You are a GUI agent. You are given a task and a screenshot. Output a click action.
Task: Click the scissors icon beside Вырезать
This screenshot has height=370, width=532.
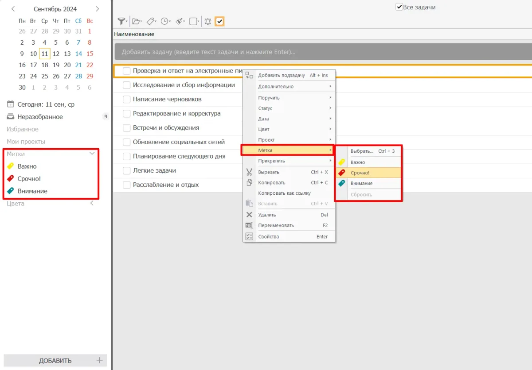pos(249,172)
